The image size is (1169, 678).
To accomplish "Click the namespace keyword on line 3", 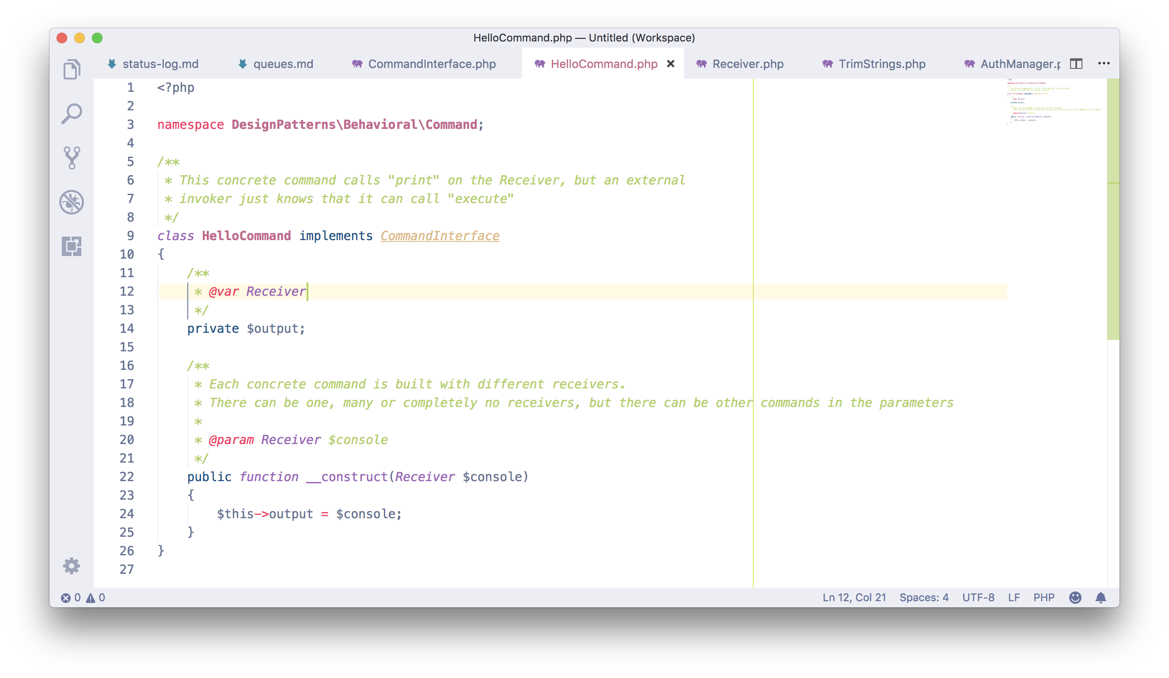I will [190, 124].
